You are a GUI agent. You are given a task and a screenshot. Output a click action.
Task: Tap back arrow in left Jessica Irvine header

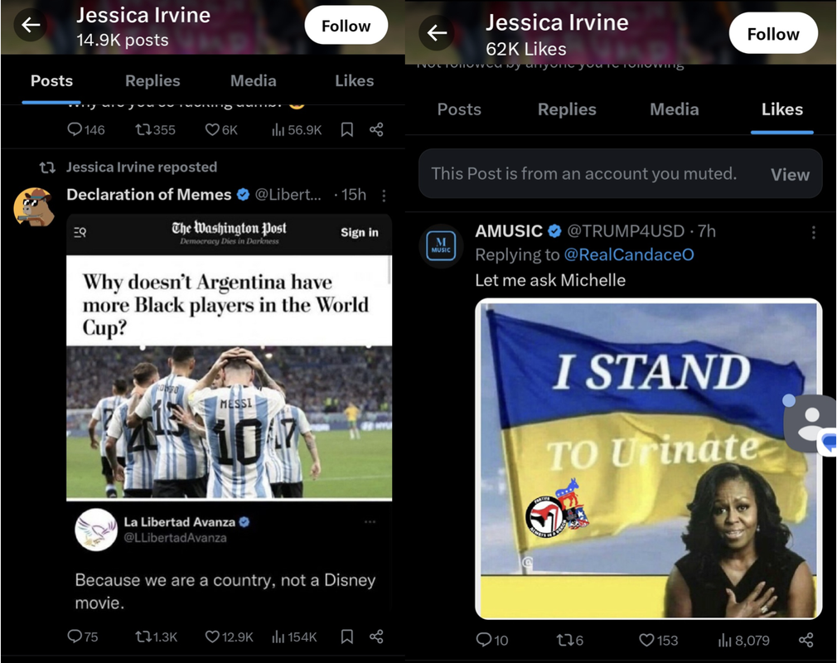[31, 25]
